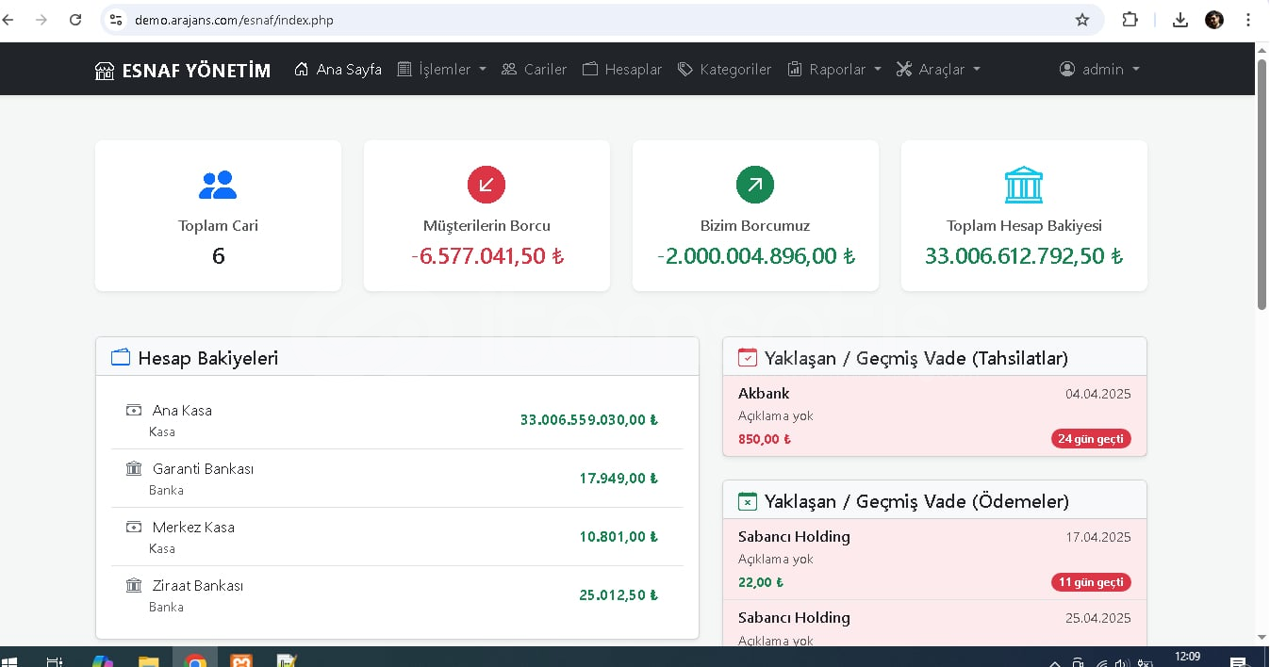Expand the İşlemler dropdown menu
The width and height of the screenshot is (1270, 667).
(x=442, y=69)
